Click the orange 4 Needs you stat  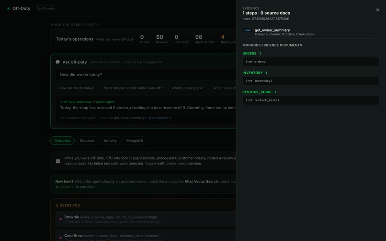coord(228,39)
